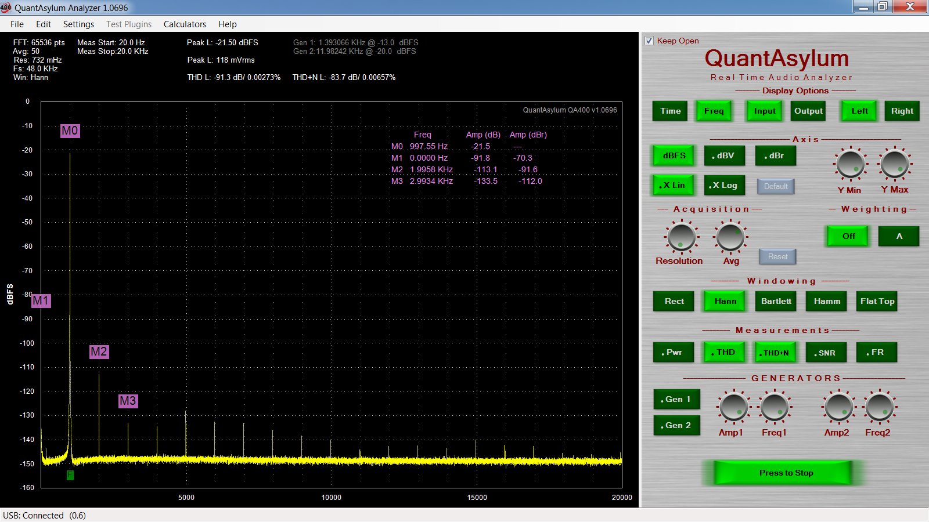Select the Bartlett window

tap(776, 301)
